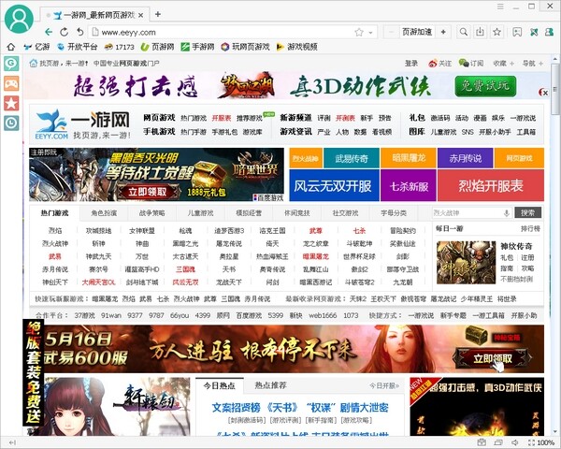Click the sidebar red star icon
The width and height of the screenshot is (561, 449).
11,103
